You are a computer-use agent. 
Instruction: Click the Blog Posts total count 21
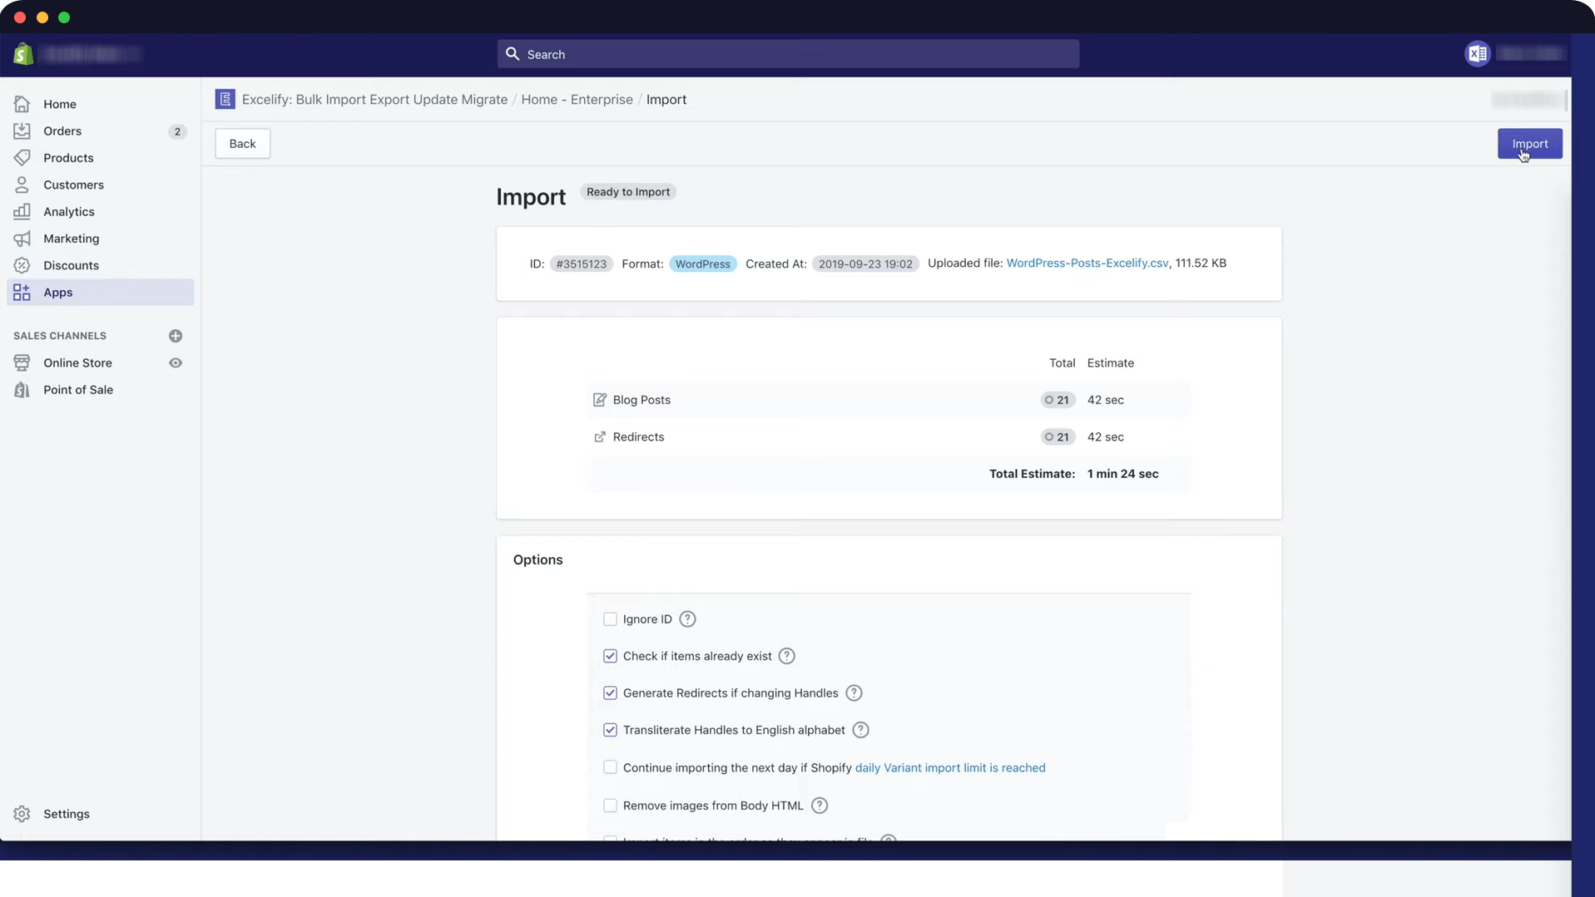coord(1058,400)
